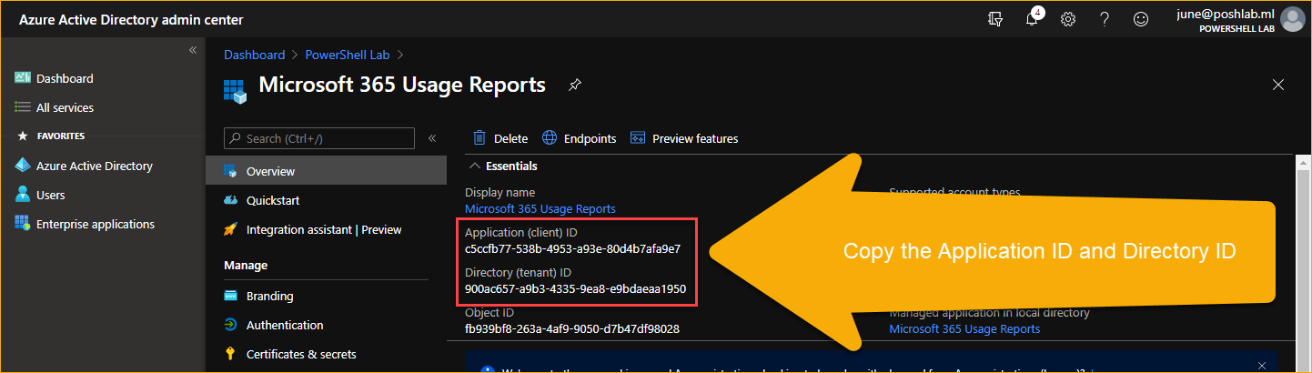Click the Certificates & secrets key icon

click(230, 354)
